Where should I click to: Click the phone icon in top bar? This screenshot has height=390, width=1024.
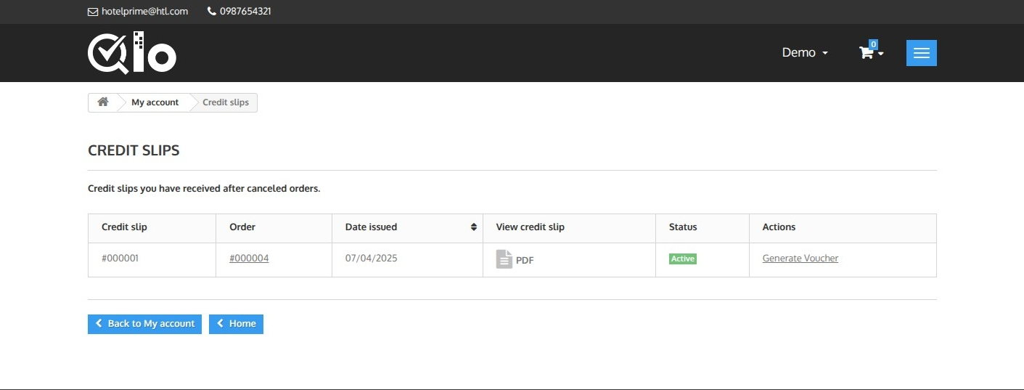[212, 12]
